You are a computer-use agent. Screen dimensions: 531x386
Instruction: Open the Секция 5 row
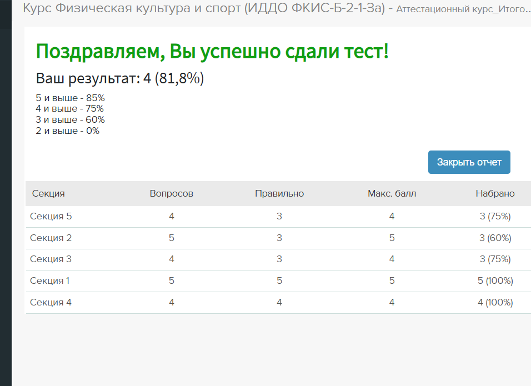click(x=278, y=217)
